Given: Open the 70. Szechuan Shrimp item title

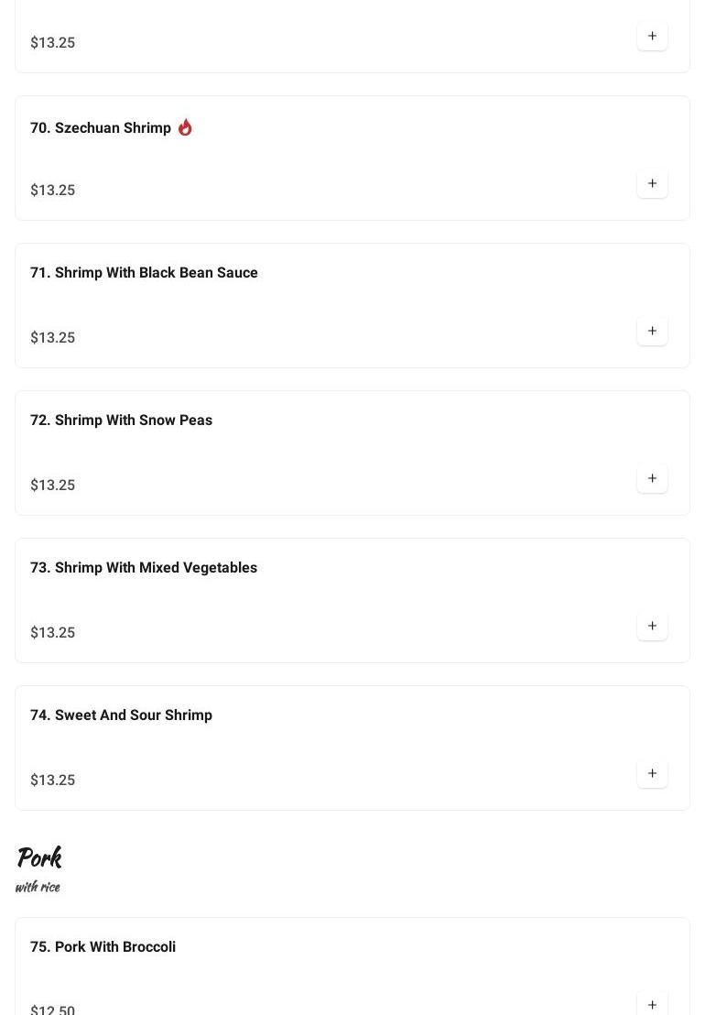Looking at the screenshot, I should [x=101, y=128].
